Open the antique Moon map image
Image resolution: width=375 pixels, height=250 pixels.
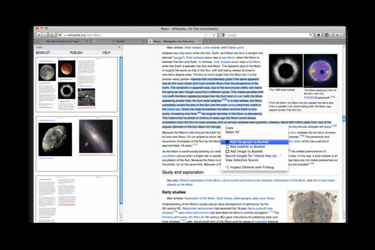[313, 207]
